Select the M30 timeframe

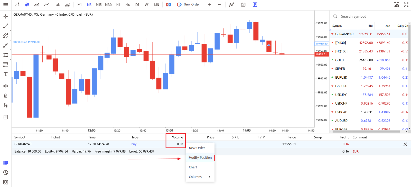(108, 5)
